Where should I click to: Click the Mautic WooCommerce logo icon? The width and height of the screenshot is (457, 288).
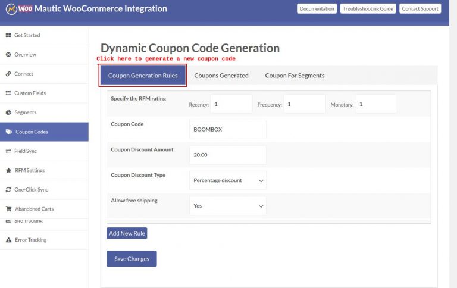click(11, 9)
